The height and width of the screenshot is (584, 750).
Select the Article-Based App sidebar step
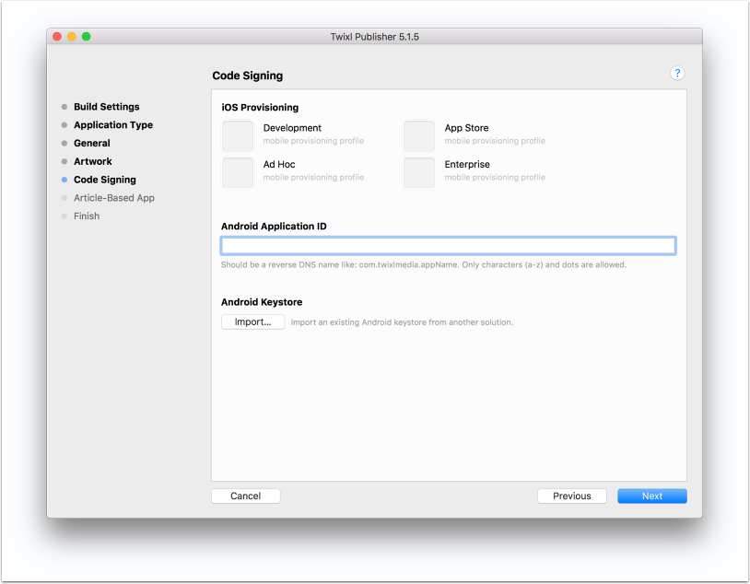coord(113,198)
